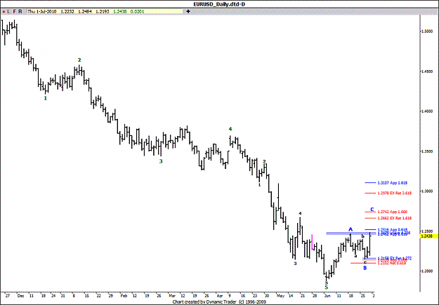This screenshot has height=305, width=439.
Task: Click the open value 1.2232
Action: pos(67,12)
